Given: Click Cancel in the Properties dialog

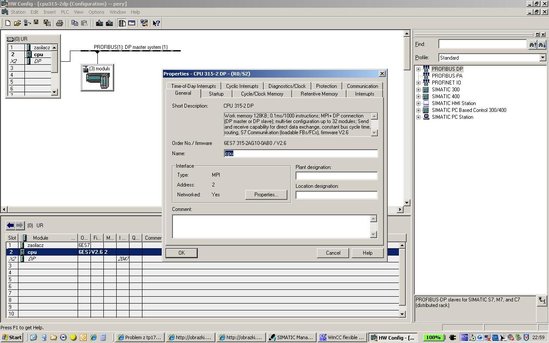Looking at the screenshot, I should coord(333,253).
